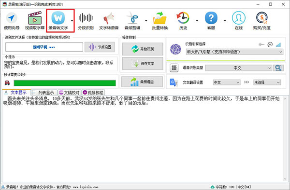Click the 新闻早餐.wav file selection field
The height and width of the screenshot is (190, 290).
(44, 47)
